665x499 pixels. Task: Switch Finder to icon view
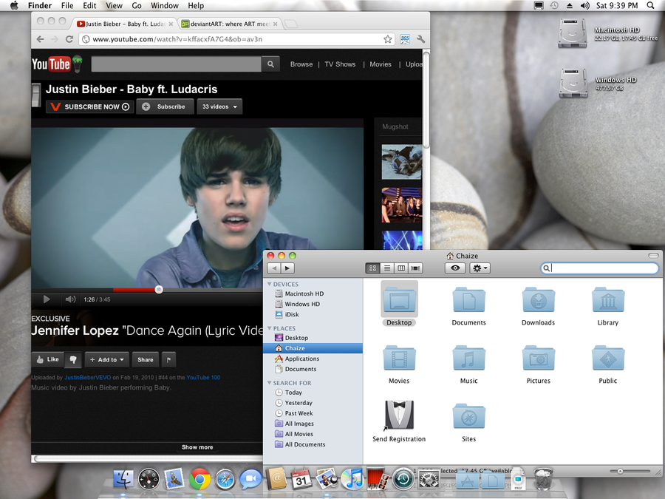(x=372, y=268)
